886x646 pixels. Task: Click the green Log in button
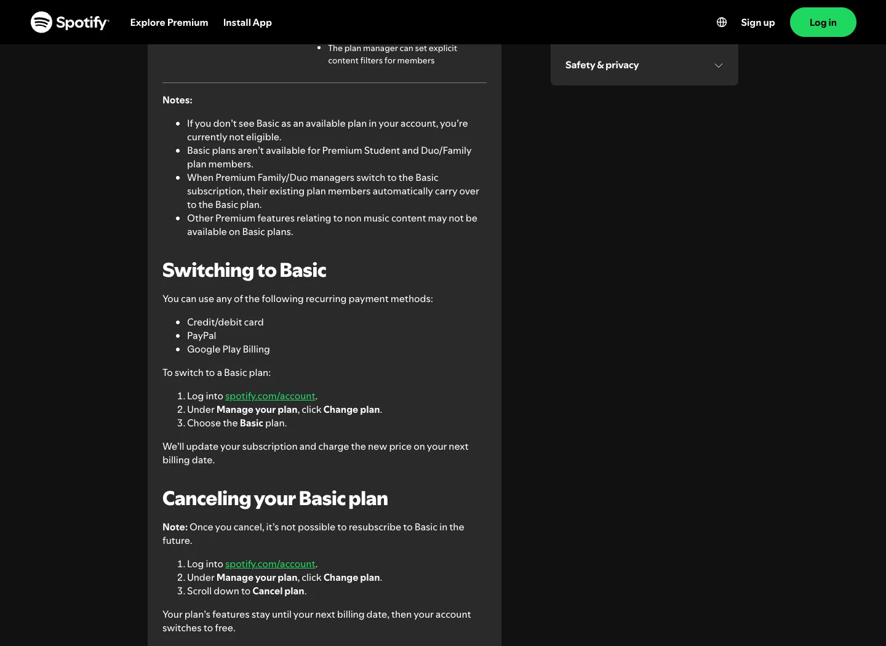coord(823,22)
